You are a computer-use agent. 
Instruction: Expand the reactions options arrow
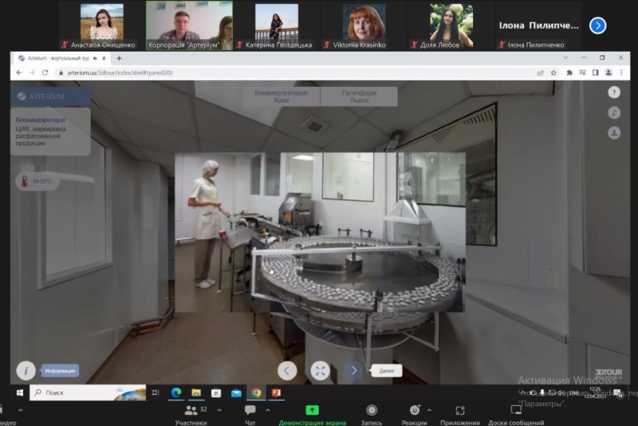tap(429, 410)
